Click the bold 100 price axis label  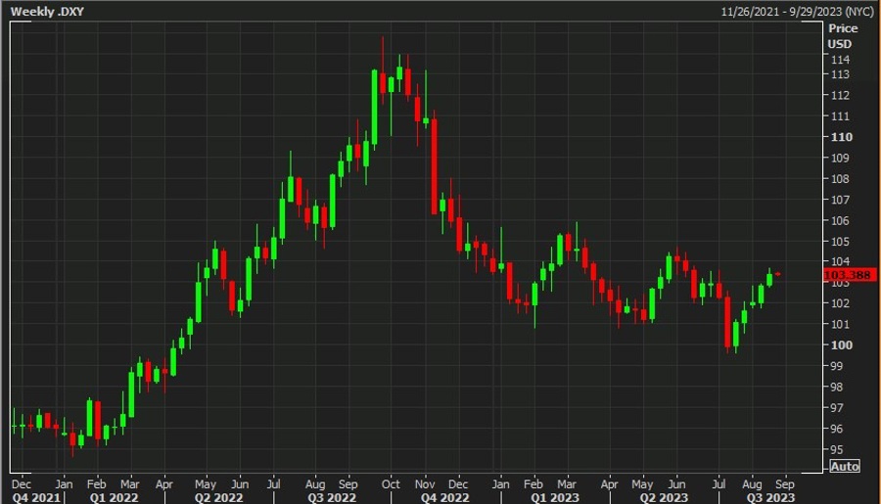pyautogui.click(x=842, y=345)
